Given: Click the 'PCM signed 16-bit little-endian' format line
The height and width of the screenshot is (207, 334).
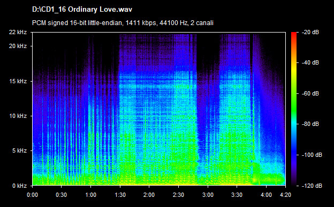Looking at the screenshot, I should coord(123,23).
